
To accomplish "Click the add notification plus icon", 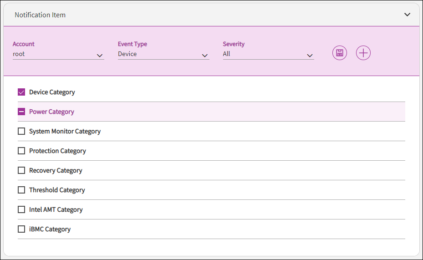I will (x=363, y=53).
